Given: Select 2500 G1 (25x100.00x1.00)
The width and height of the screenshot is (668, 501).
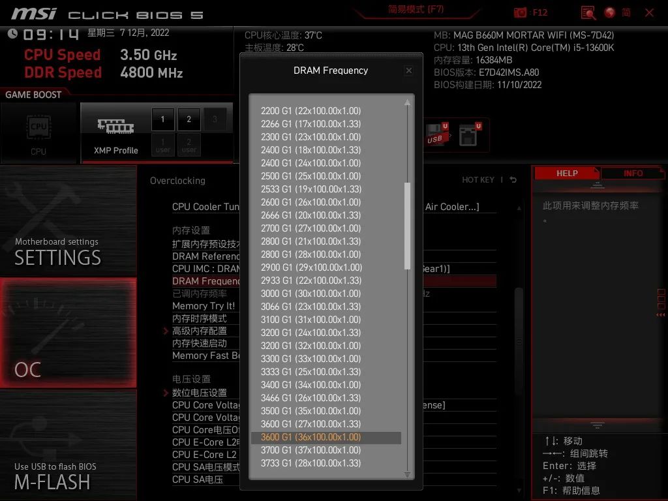Looking at the screenshot, I should point(311,176).
